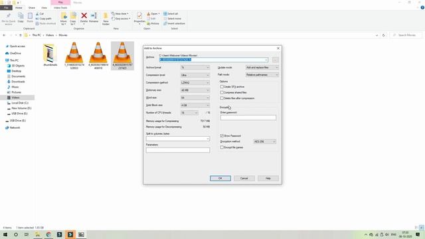Click the Windows Start button
425x239 pixels.
pyautogui.click(x=5, y=234)
